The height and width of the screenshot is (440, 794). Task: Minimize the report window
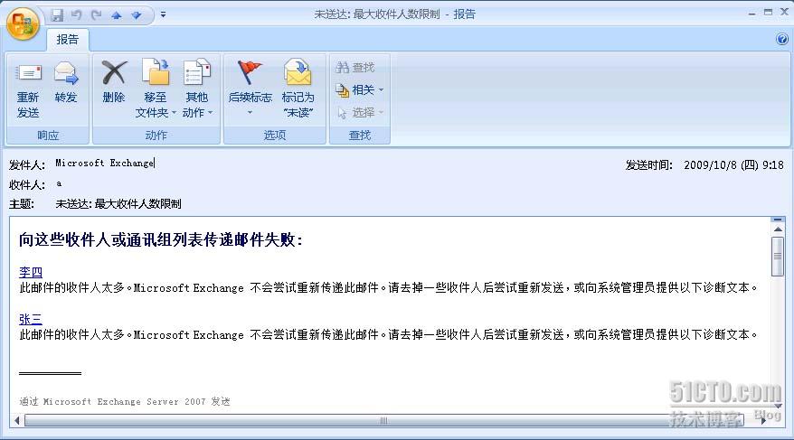pyautogui.click(x=751, y=14)
